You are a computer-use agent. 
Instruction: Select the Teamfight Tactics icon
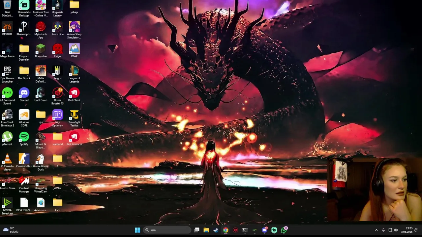click(x=74, y=119)
